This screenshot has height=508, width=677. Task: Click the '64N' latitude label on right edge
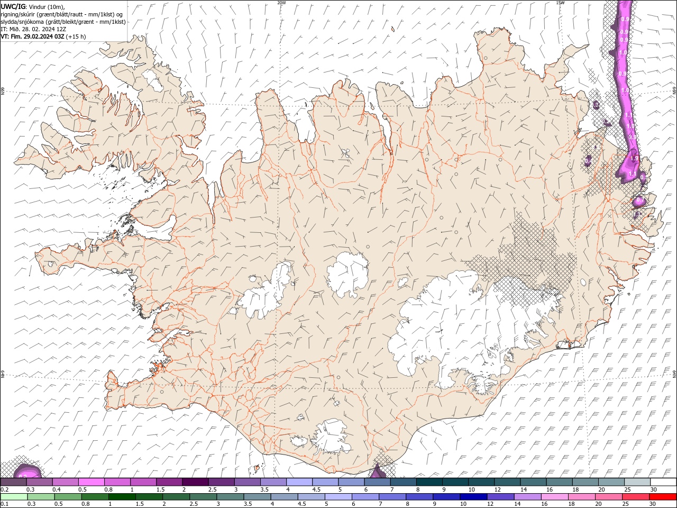click(x=674, y=373)
